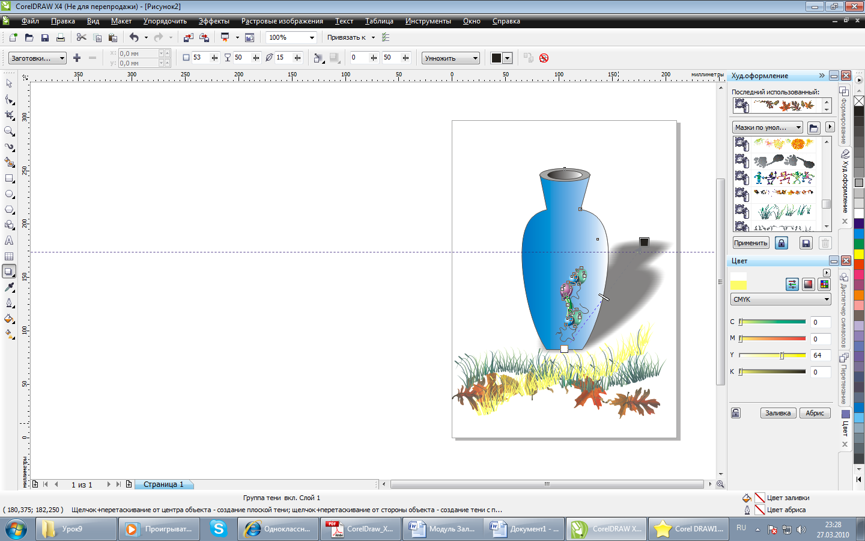The height and width of the screenshot is (541, 865).
Task: Open the Эффекты menu
Action: pos(214,21)
